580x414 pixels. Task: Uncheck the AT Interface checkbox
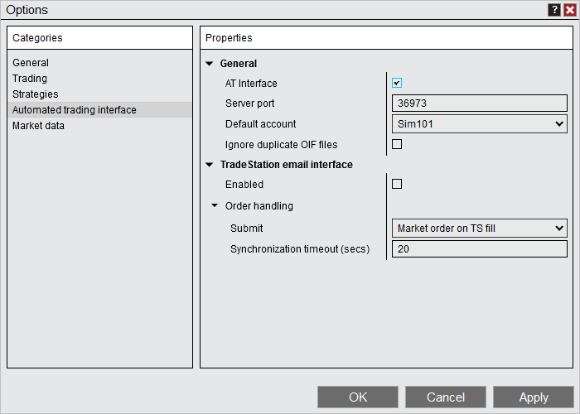[x=397, y=83]
